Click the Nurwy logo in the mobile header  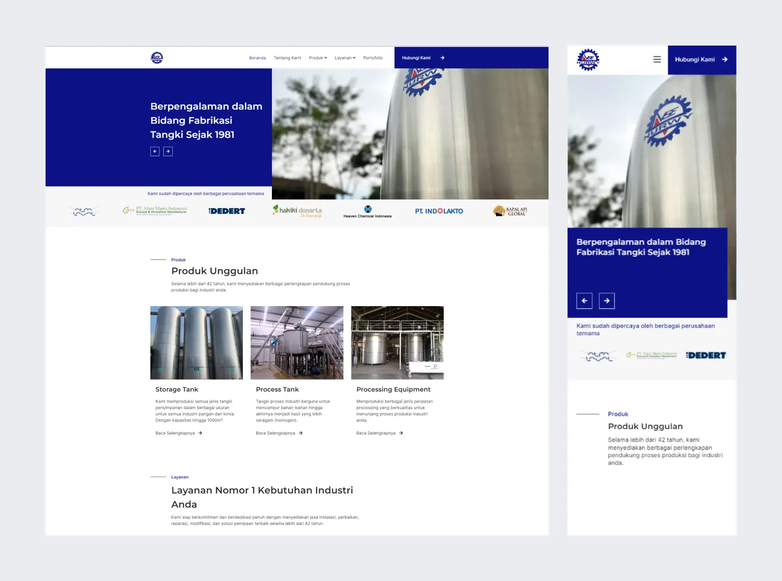click(588, 60)
